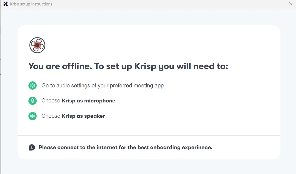The height and width of the screenshot is (174, 296).
Task: Click the Krisp logo in title bar
Action: [x=6, y=4]
